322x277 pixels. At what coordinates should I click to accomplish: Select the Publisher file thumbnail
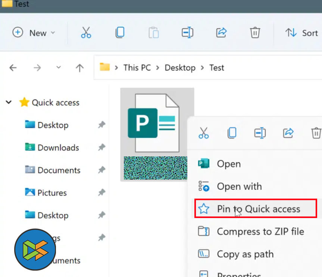point(157,123)
